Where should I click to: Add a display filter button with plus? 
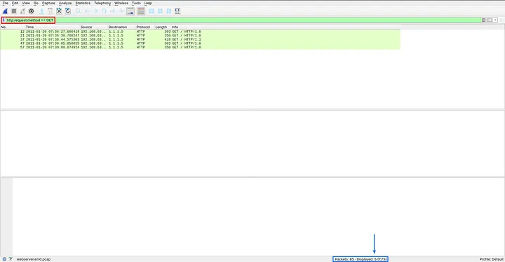pos(501,20)
